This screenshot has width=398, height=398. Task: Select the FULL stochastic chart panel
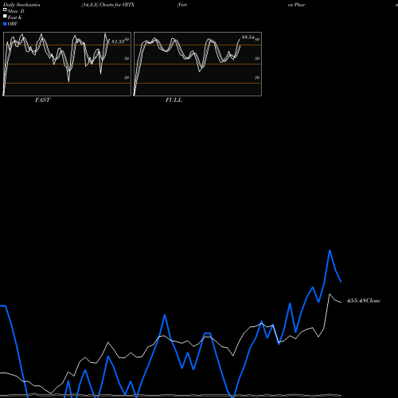coord(197,64)
